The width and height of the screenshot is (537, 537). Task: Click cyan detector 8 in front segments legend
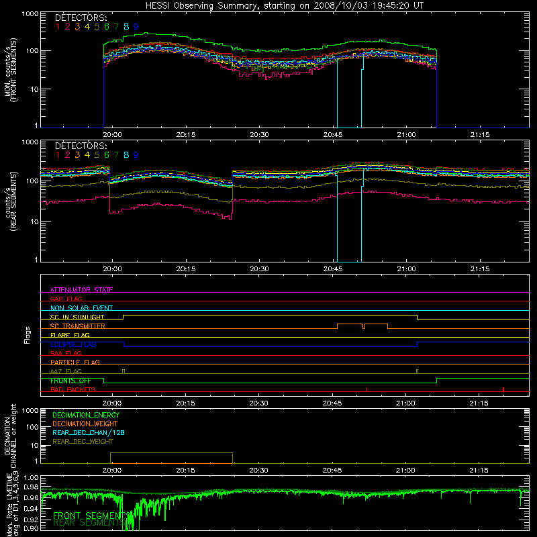(x=126, y=27)
